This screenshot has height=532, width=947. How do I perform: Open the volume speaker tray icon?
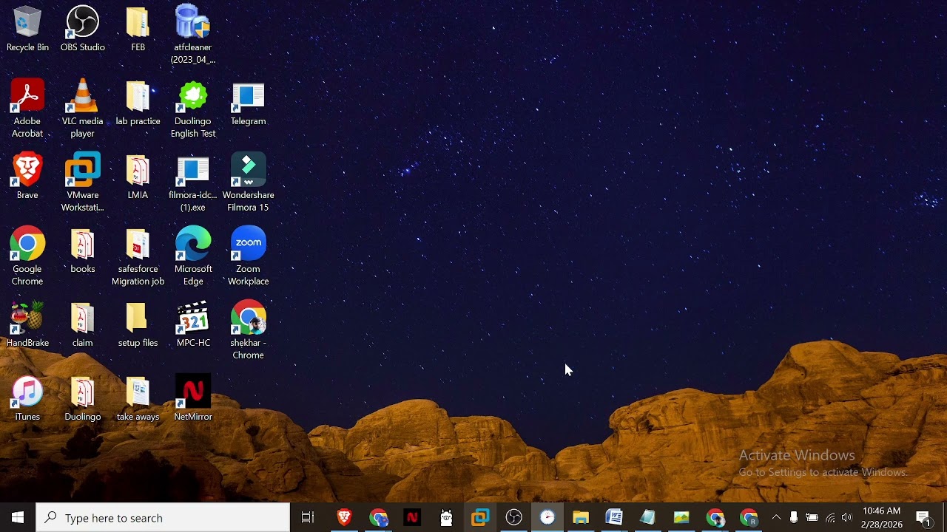tap(847, 518)
